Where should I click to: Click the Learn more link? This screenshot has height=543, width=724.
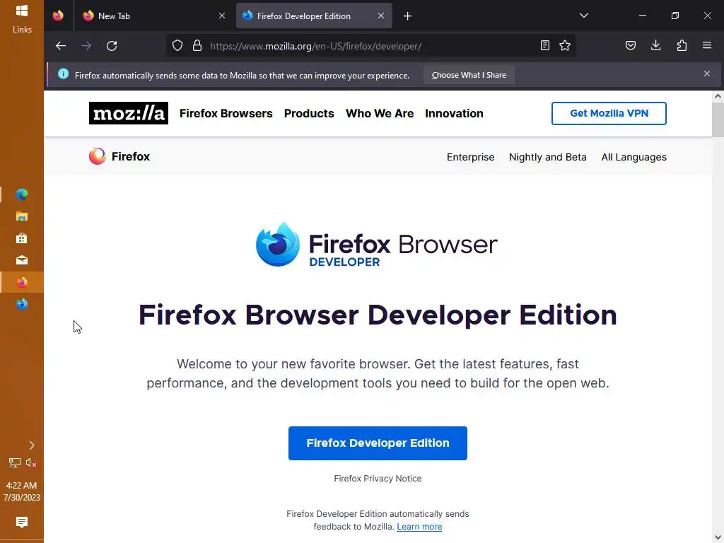(x=419, y=526)
